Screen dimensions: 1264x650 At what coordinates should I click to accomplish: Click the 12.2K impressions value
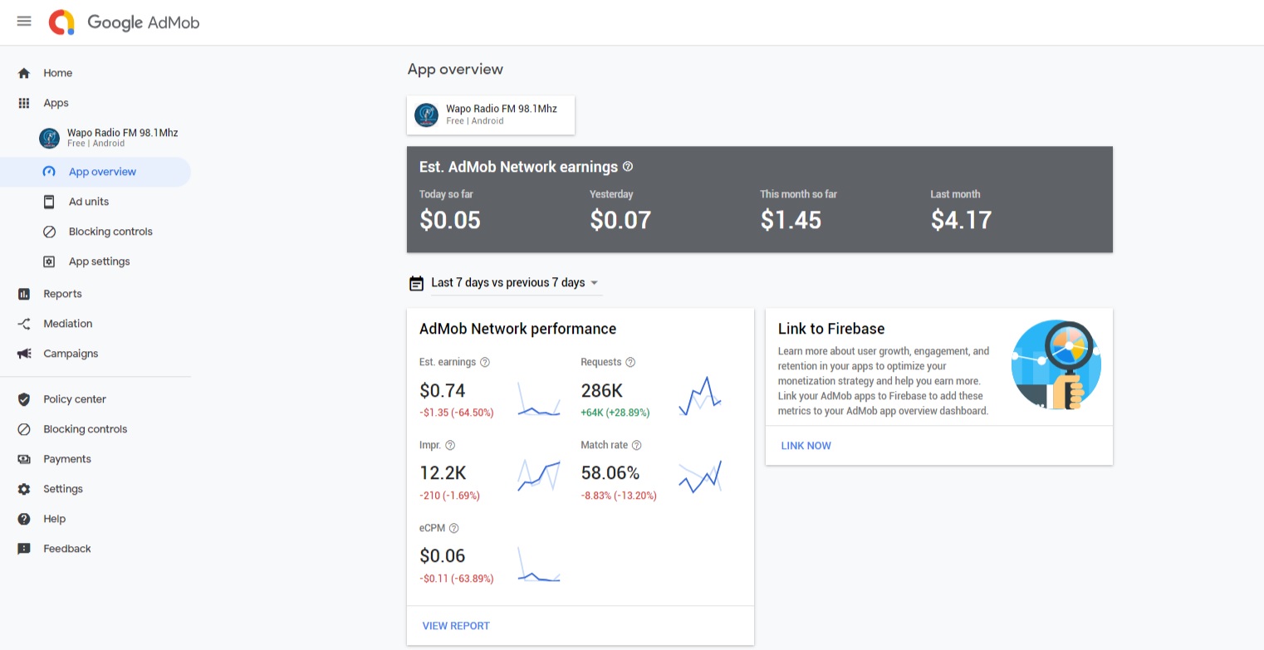coord(443,473)
